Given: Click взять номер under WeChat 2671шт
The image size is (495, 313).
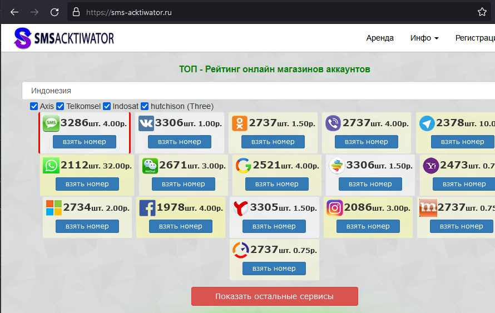Looking at the screenshot, I should click(x=183, y=184).
